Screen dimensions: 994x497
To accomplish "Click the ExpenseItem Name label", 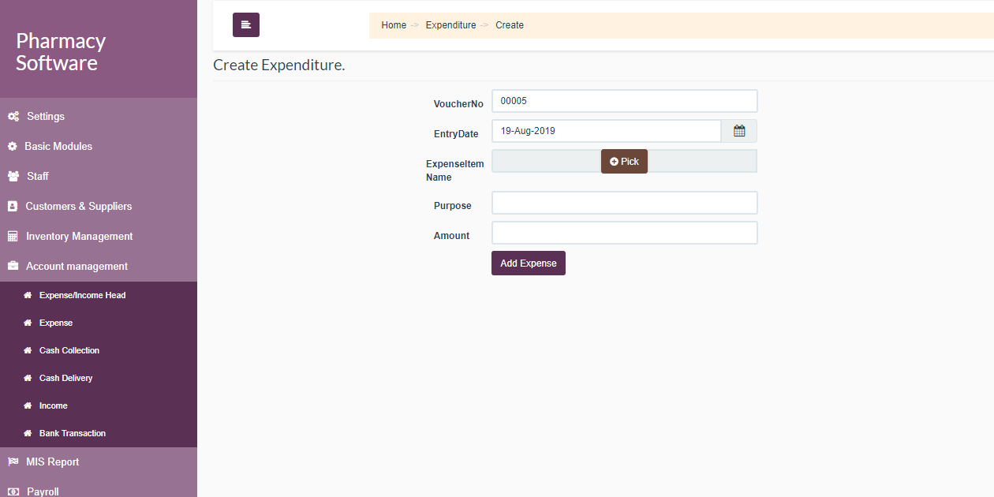I will click(455, 170).
